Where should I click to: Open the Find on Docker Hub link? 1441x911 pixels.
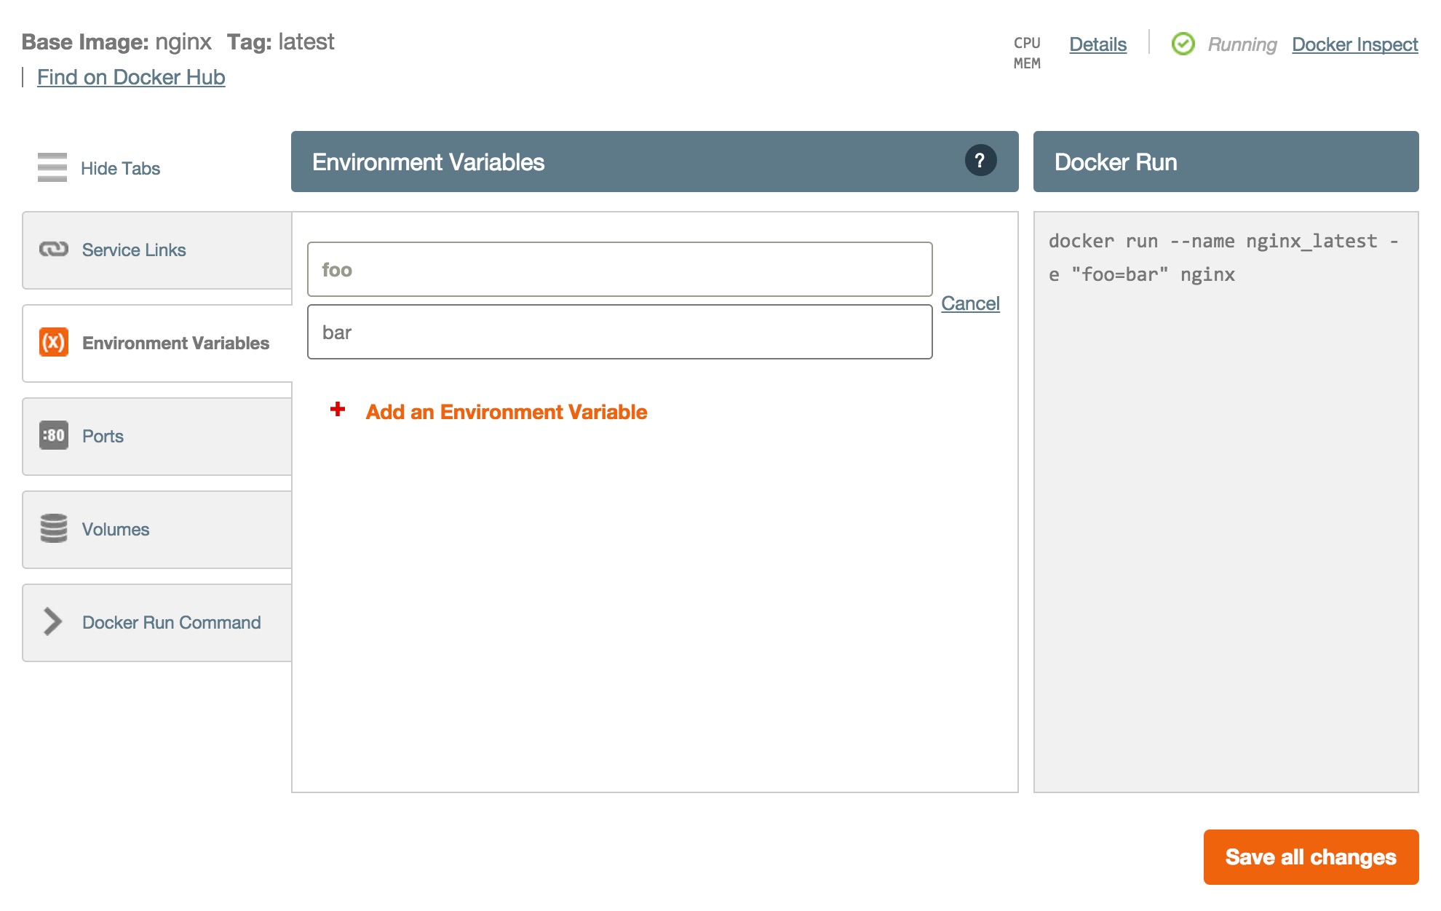(131, 77)
